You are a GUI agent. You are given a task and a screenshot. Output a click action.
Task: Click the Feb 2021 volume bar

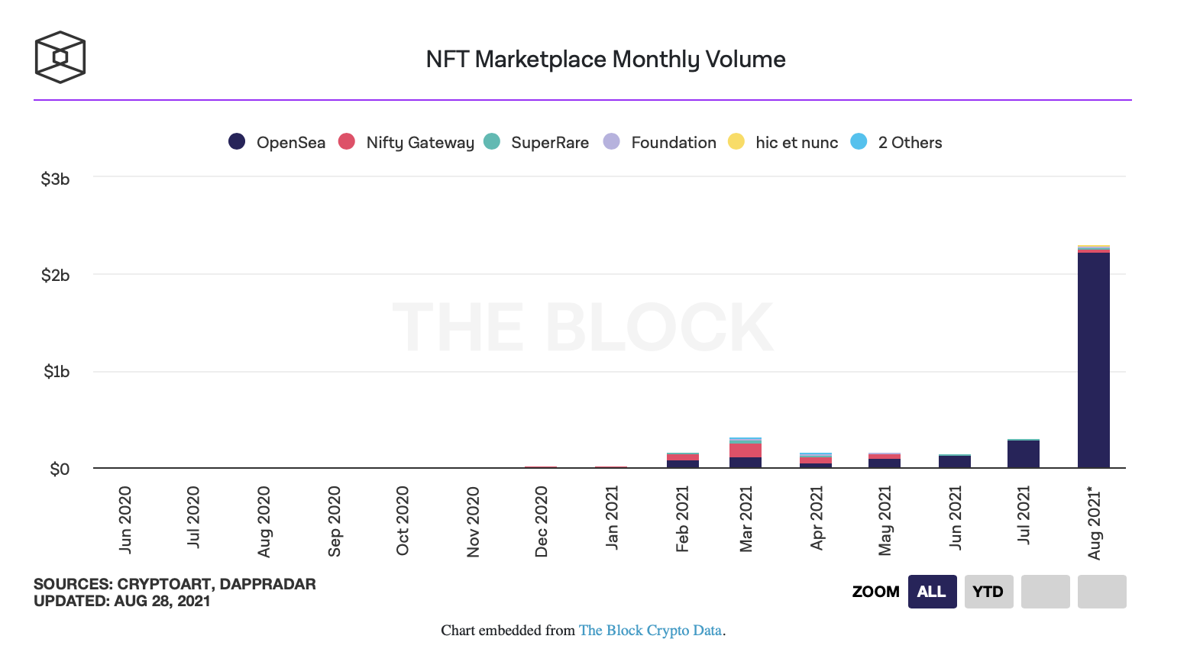tap(682, 460)
